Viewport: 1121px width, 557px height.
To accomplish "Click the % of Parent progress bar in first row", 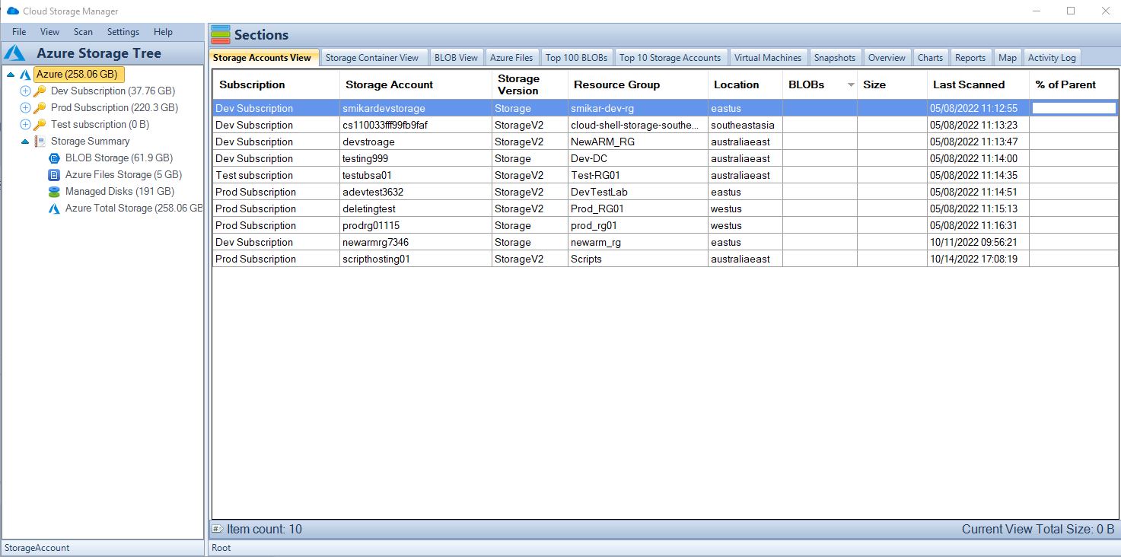I will [1074, 108].
